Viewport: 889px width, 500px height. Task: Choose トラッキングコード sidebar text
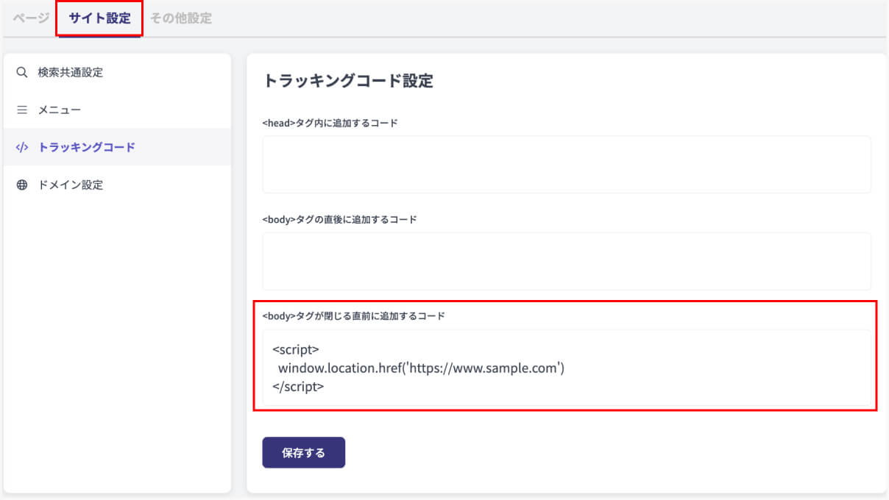pyautogui.click(x=87, y=147)
